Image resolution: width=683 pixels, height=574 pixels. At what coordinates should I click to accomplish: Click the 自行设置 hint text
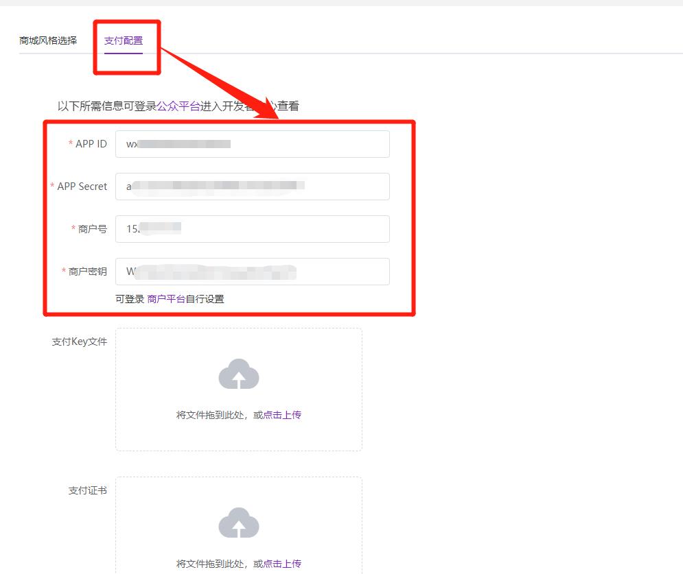pyautogui.click(x=205, y=299)
